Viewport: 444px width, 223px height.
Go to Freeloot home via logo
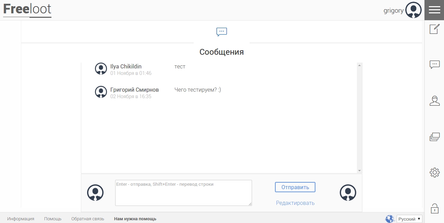(x=27, y=10)
